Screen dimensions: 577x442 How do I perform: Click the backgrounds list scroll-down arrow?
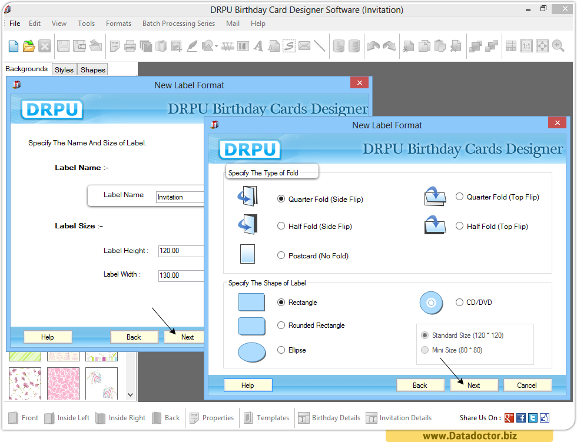[130, 394]
